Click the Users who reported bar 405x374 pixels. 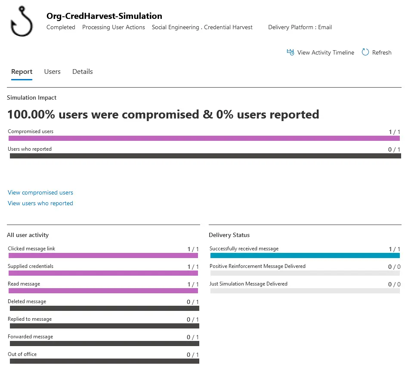click(204, 156)
